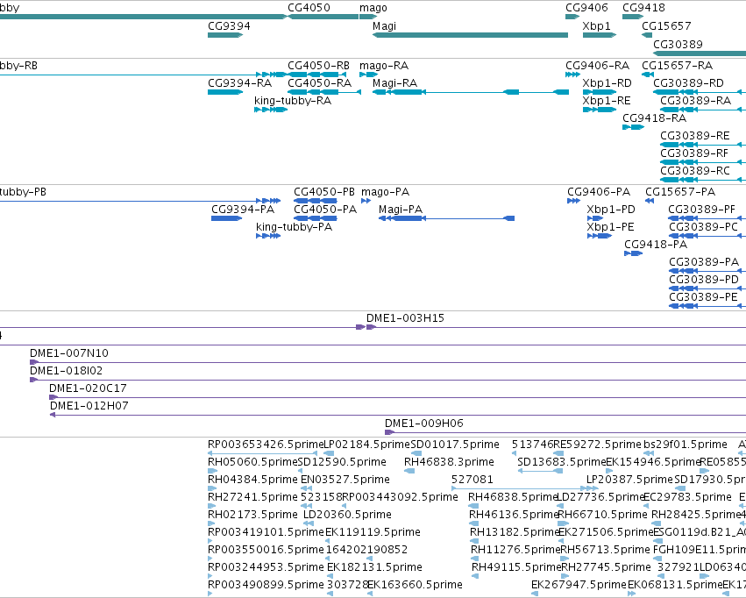746x598 pixels.
Task: Open EST EN03527.5prime label
Action: tap(345, 480)
